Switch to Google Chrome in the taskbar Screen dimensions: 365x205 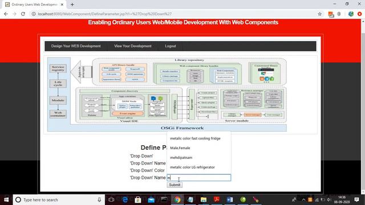click(x=177, y=200)
